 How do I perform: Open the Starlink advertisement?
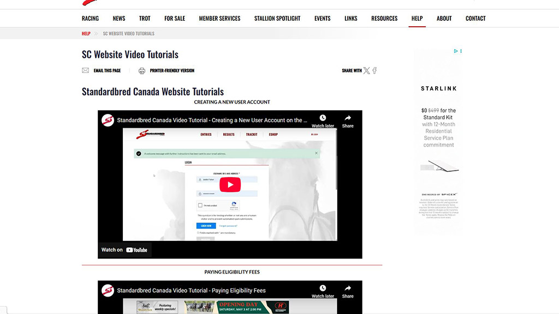[438, 142]
